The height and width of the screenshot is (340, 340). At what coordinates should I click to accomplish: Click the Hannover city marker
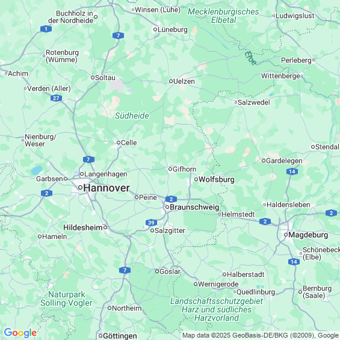(x=80, y=187)
